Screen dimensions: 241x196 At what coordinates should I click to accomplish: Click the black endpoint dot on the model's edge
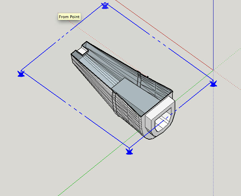coord(147,77)
